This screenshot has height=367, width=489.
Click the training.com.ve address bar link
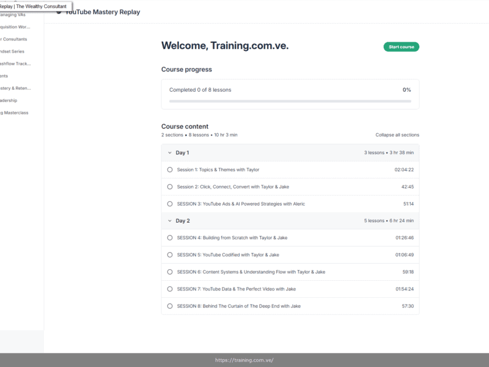[x=244, y=360]
